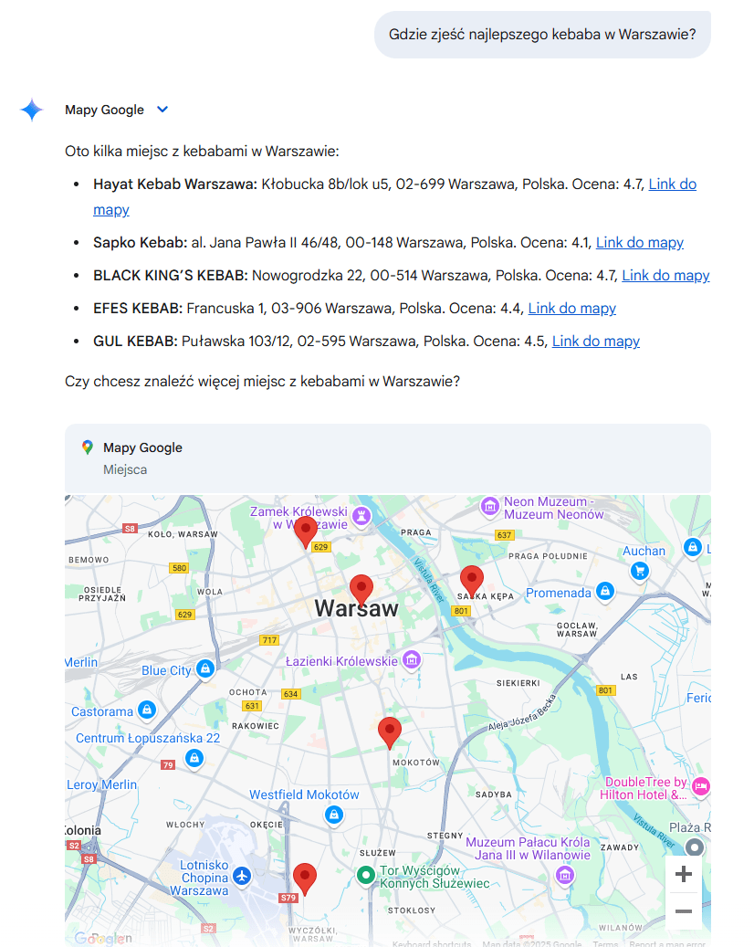Open map link for GUL KEBAB
754x947 pixels.
coord(596,342)
